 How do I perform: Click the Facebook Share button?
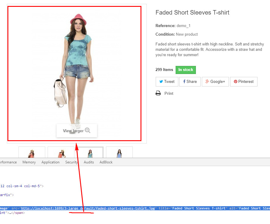[190, 82]
